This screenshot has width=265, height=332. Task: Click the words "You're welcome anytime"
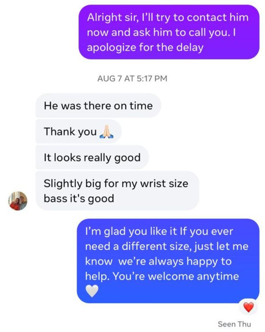point(176,276)
